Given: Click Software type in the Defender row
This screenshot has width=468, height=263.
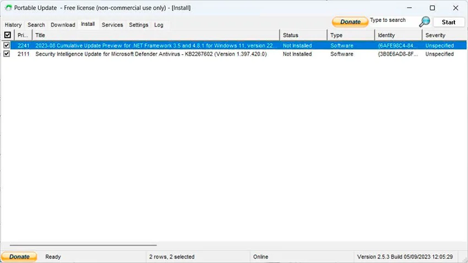Looking at the screenshot, I should pos(342,54).
